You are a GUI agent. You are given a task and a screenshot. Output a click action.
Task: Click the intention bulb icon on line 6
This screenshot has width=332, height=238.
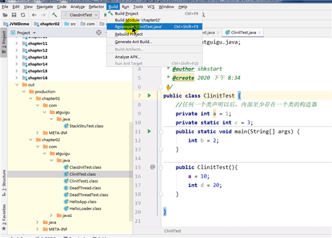click(x=168, y=87)
